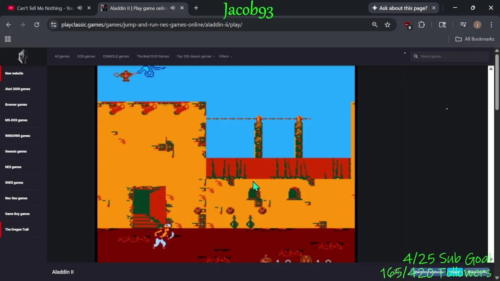The width and height of the screenshot is (500, 281).
Task: Expand the Filters dropdown
Action: point(226,56)
